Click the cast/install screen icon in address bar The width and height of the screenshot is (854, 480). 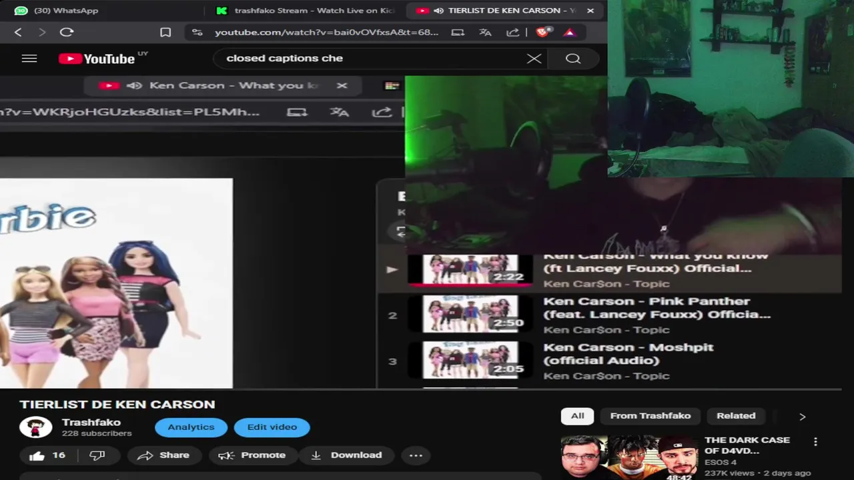click(x=458, y=32)
